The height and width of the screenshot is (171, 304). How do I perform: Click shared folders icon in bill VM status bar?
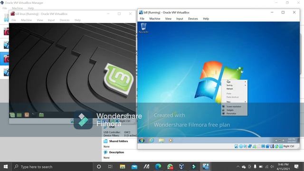(259, 146)
